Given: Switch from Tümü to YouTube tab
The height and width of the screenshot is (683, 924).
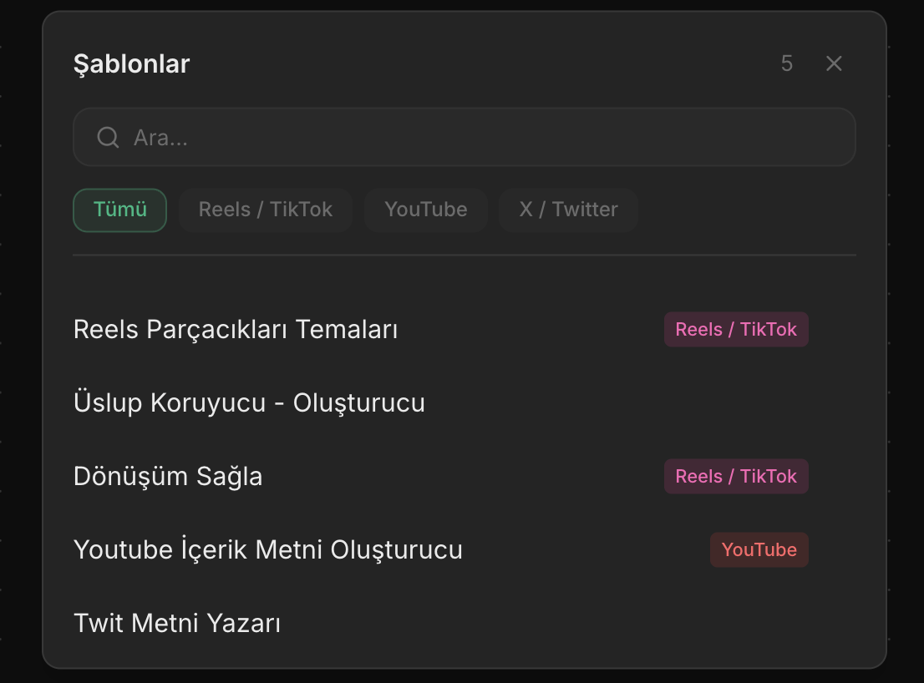Looking at the screenshot, I should click(x=425, y=210).
